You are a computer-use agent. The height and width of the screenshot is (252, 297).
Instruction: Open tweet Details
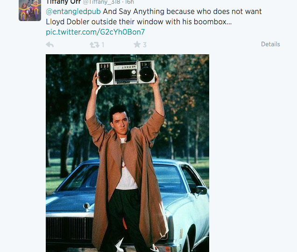click(x=270, y=44)
